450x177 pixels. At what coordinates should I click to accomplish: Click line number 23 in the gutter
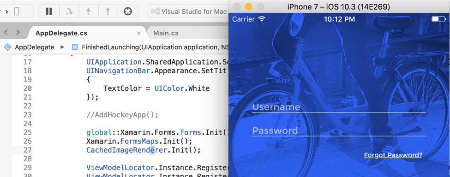pyautogui.click(x=27, y=115)
